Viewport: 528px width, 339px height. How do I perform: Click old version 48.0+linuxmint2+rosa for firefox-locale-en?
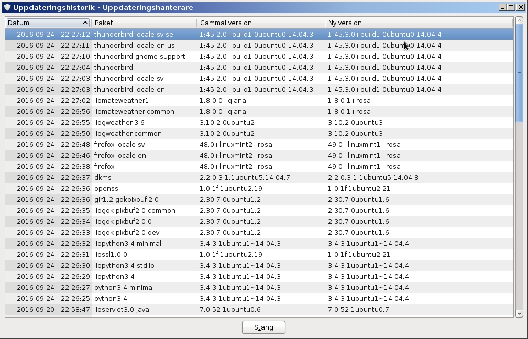pyautogui.click(x=236, y=155)
